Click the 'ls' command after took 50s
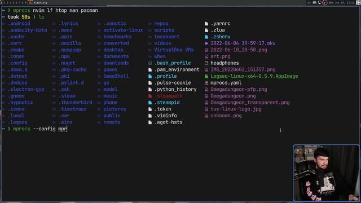 (x=41, y=17)
